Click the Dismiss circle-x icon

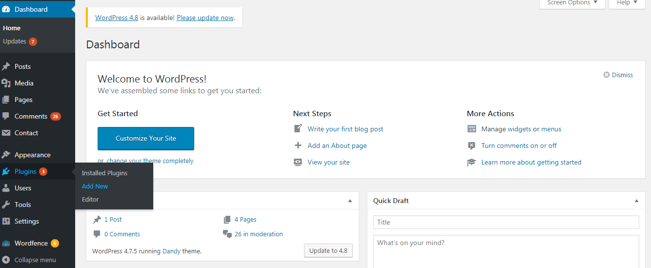(x=607, y=75)
